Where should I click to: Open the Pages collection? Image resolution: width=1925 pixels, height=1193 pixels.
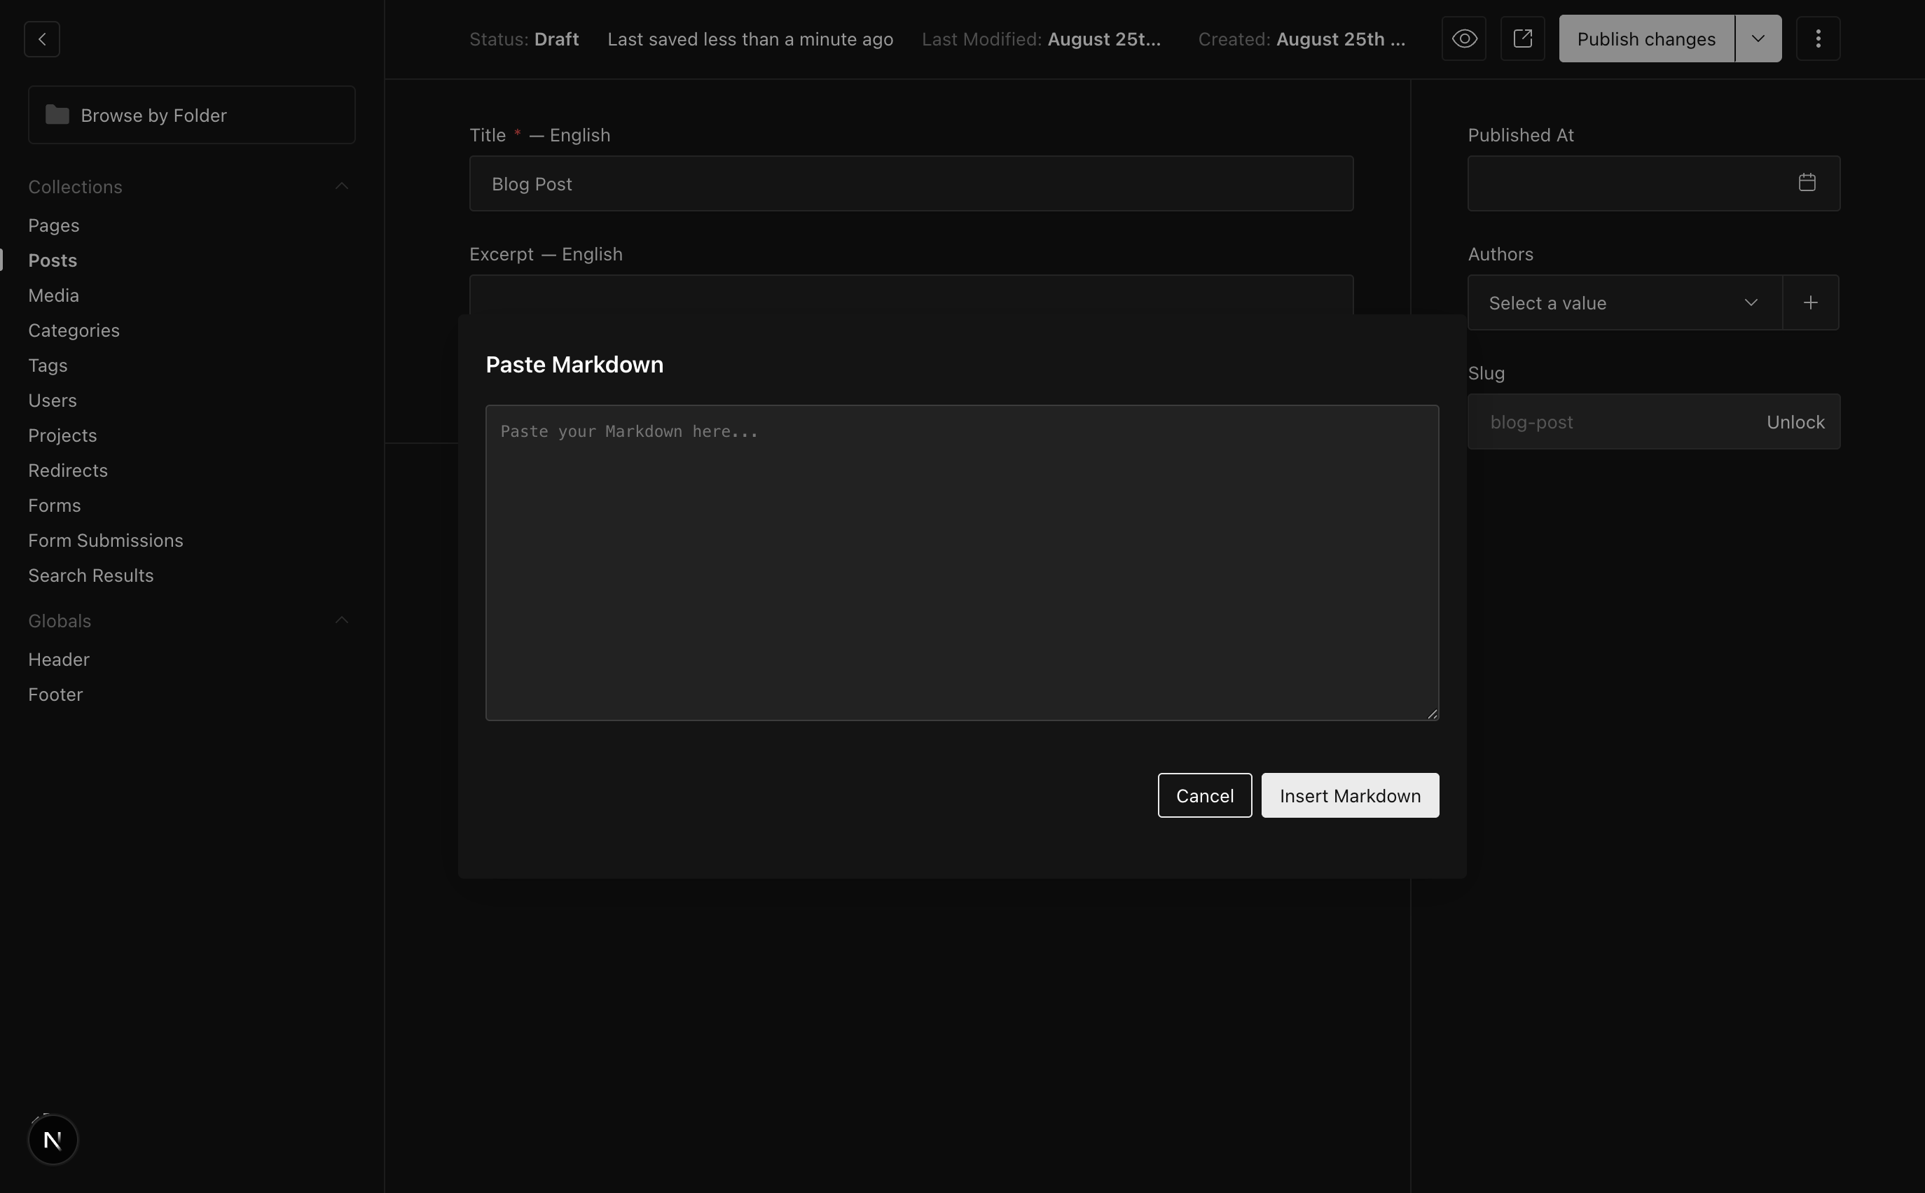(x=54, y=225)
